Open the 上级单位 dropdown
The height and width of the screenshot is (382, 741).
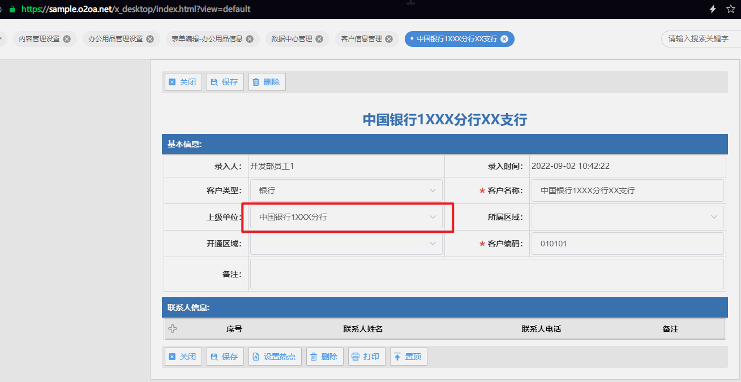point(346,217)
